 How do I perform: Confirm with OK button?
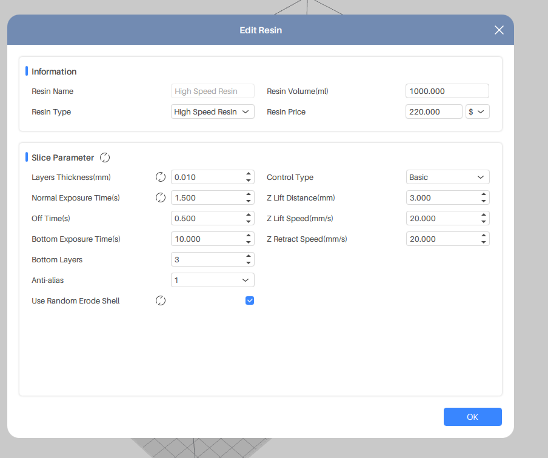point(472,417)
